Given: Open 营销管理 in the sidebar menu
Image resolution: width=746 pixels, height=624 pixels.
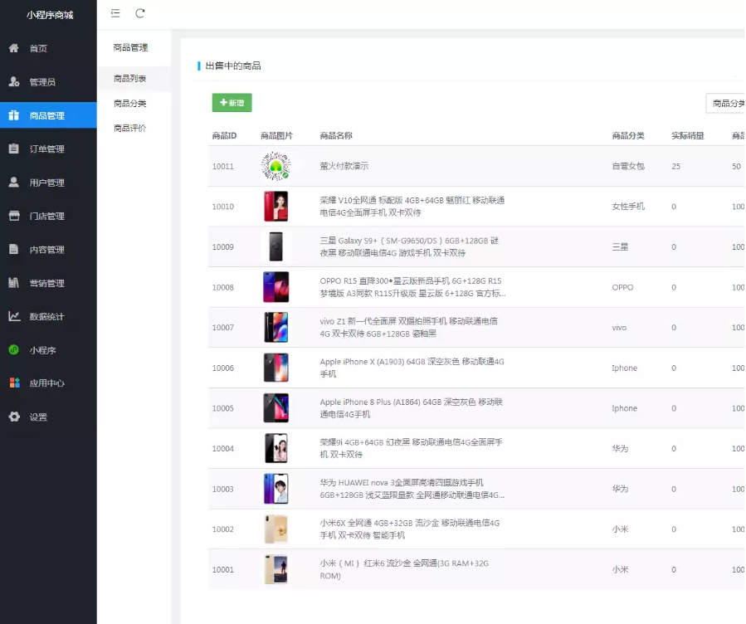Looking at the screenshot, I should 46,283.
